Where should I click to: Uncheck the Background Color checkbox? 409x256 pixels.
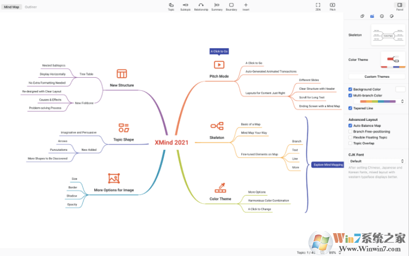click(350, 89)
